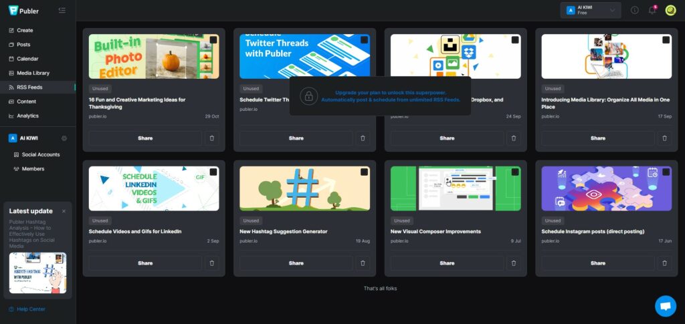Open title 16 Fun and Creative Marketing Ideas
Viewport: 685px width, 324px height.
[x=137, y=104]
